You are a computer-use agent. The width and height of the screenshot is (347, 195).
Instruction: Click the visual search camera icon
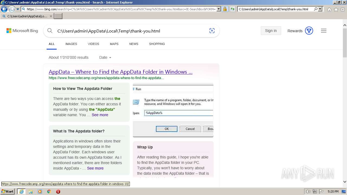[212, 31]
